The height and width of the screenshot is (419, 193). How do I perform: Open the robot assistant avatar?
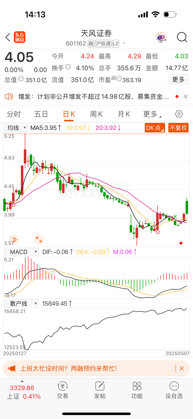pyautogui.click(x=161, y=37)
